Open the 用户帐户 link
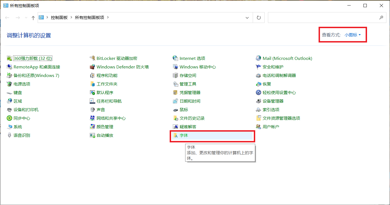Image resolution: width=390 pixels, height=205 pixels. 271,127
